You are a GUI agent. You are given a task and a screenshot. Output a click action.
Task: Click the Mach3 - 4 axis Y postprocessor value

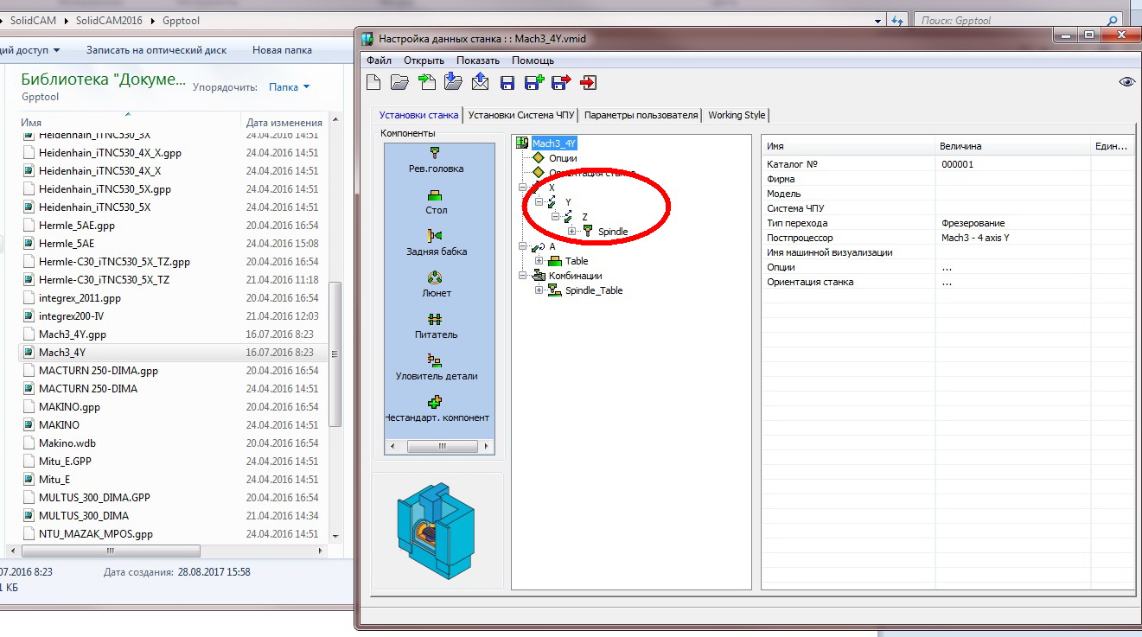975,238
